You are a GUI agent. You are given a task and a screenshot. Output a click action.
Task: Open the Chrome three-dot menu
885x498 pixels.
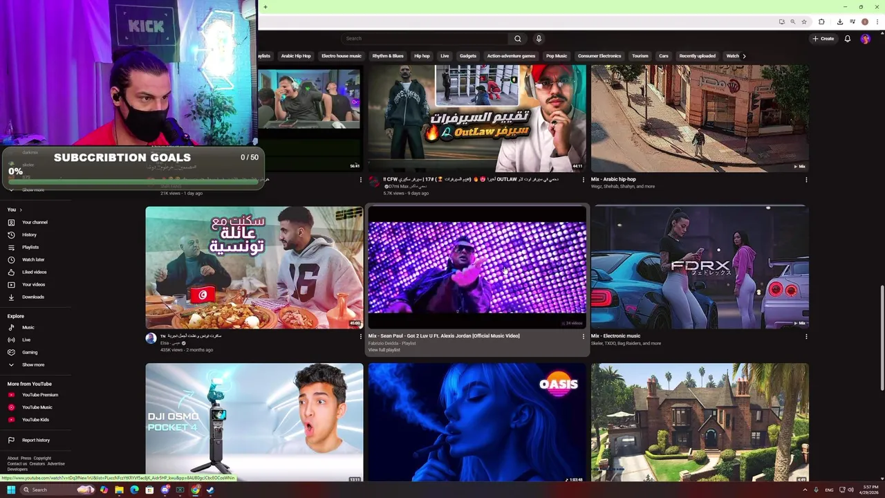pyautogui.click(x=877, y=21)
